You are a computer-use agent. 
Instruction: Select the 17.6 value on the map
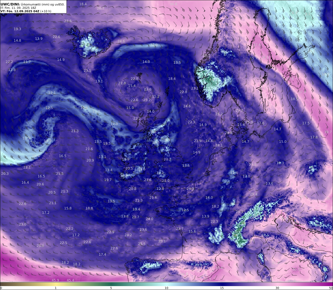(x=261, y=123)
